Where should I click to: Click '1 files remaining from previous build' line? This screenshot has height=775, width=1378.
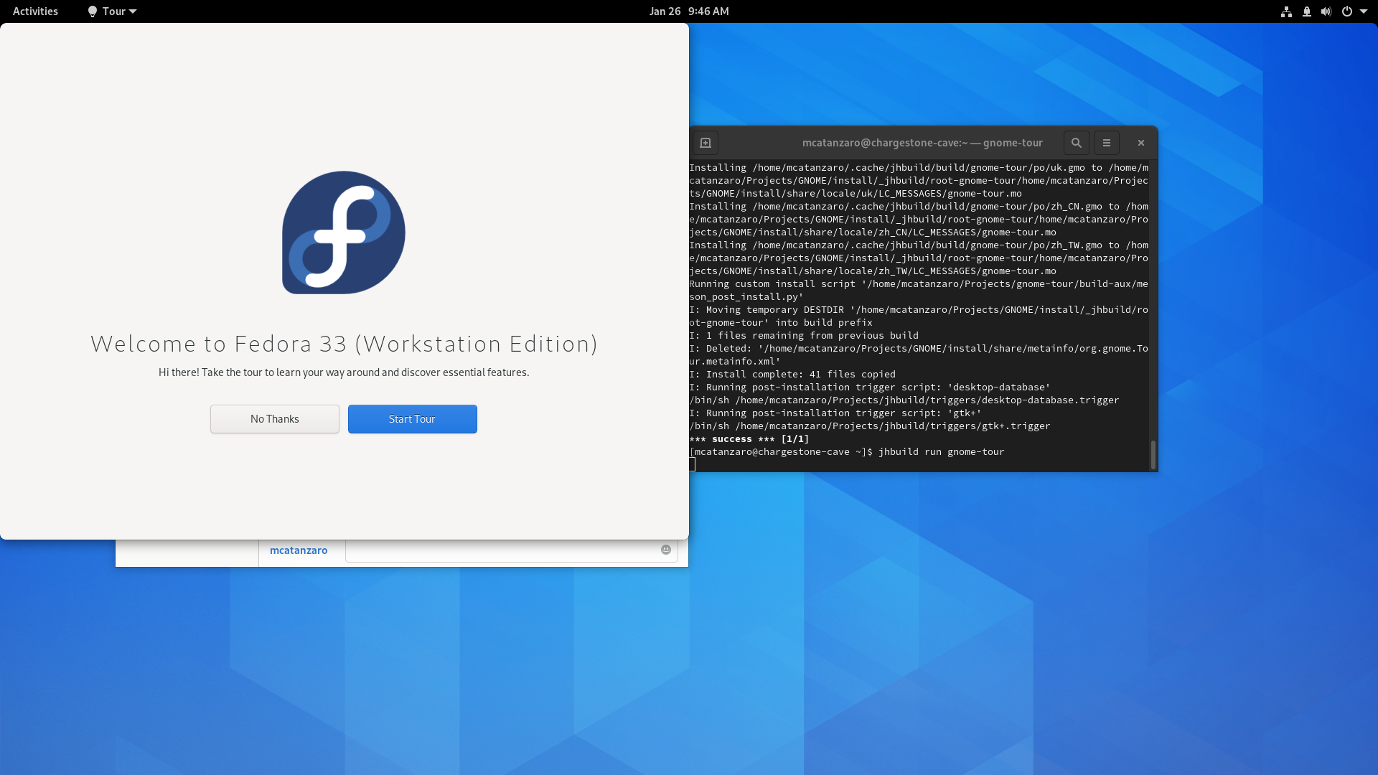click(804, 336)
